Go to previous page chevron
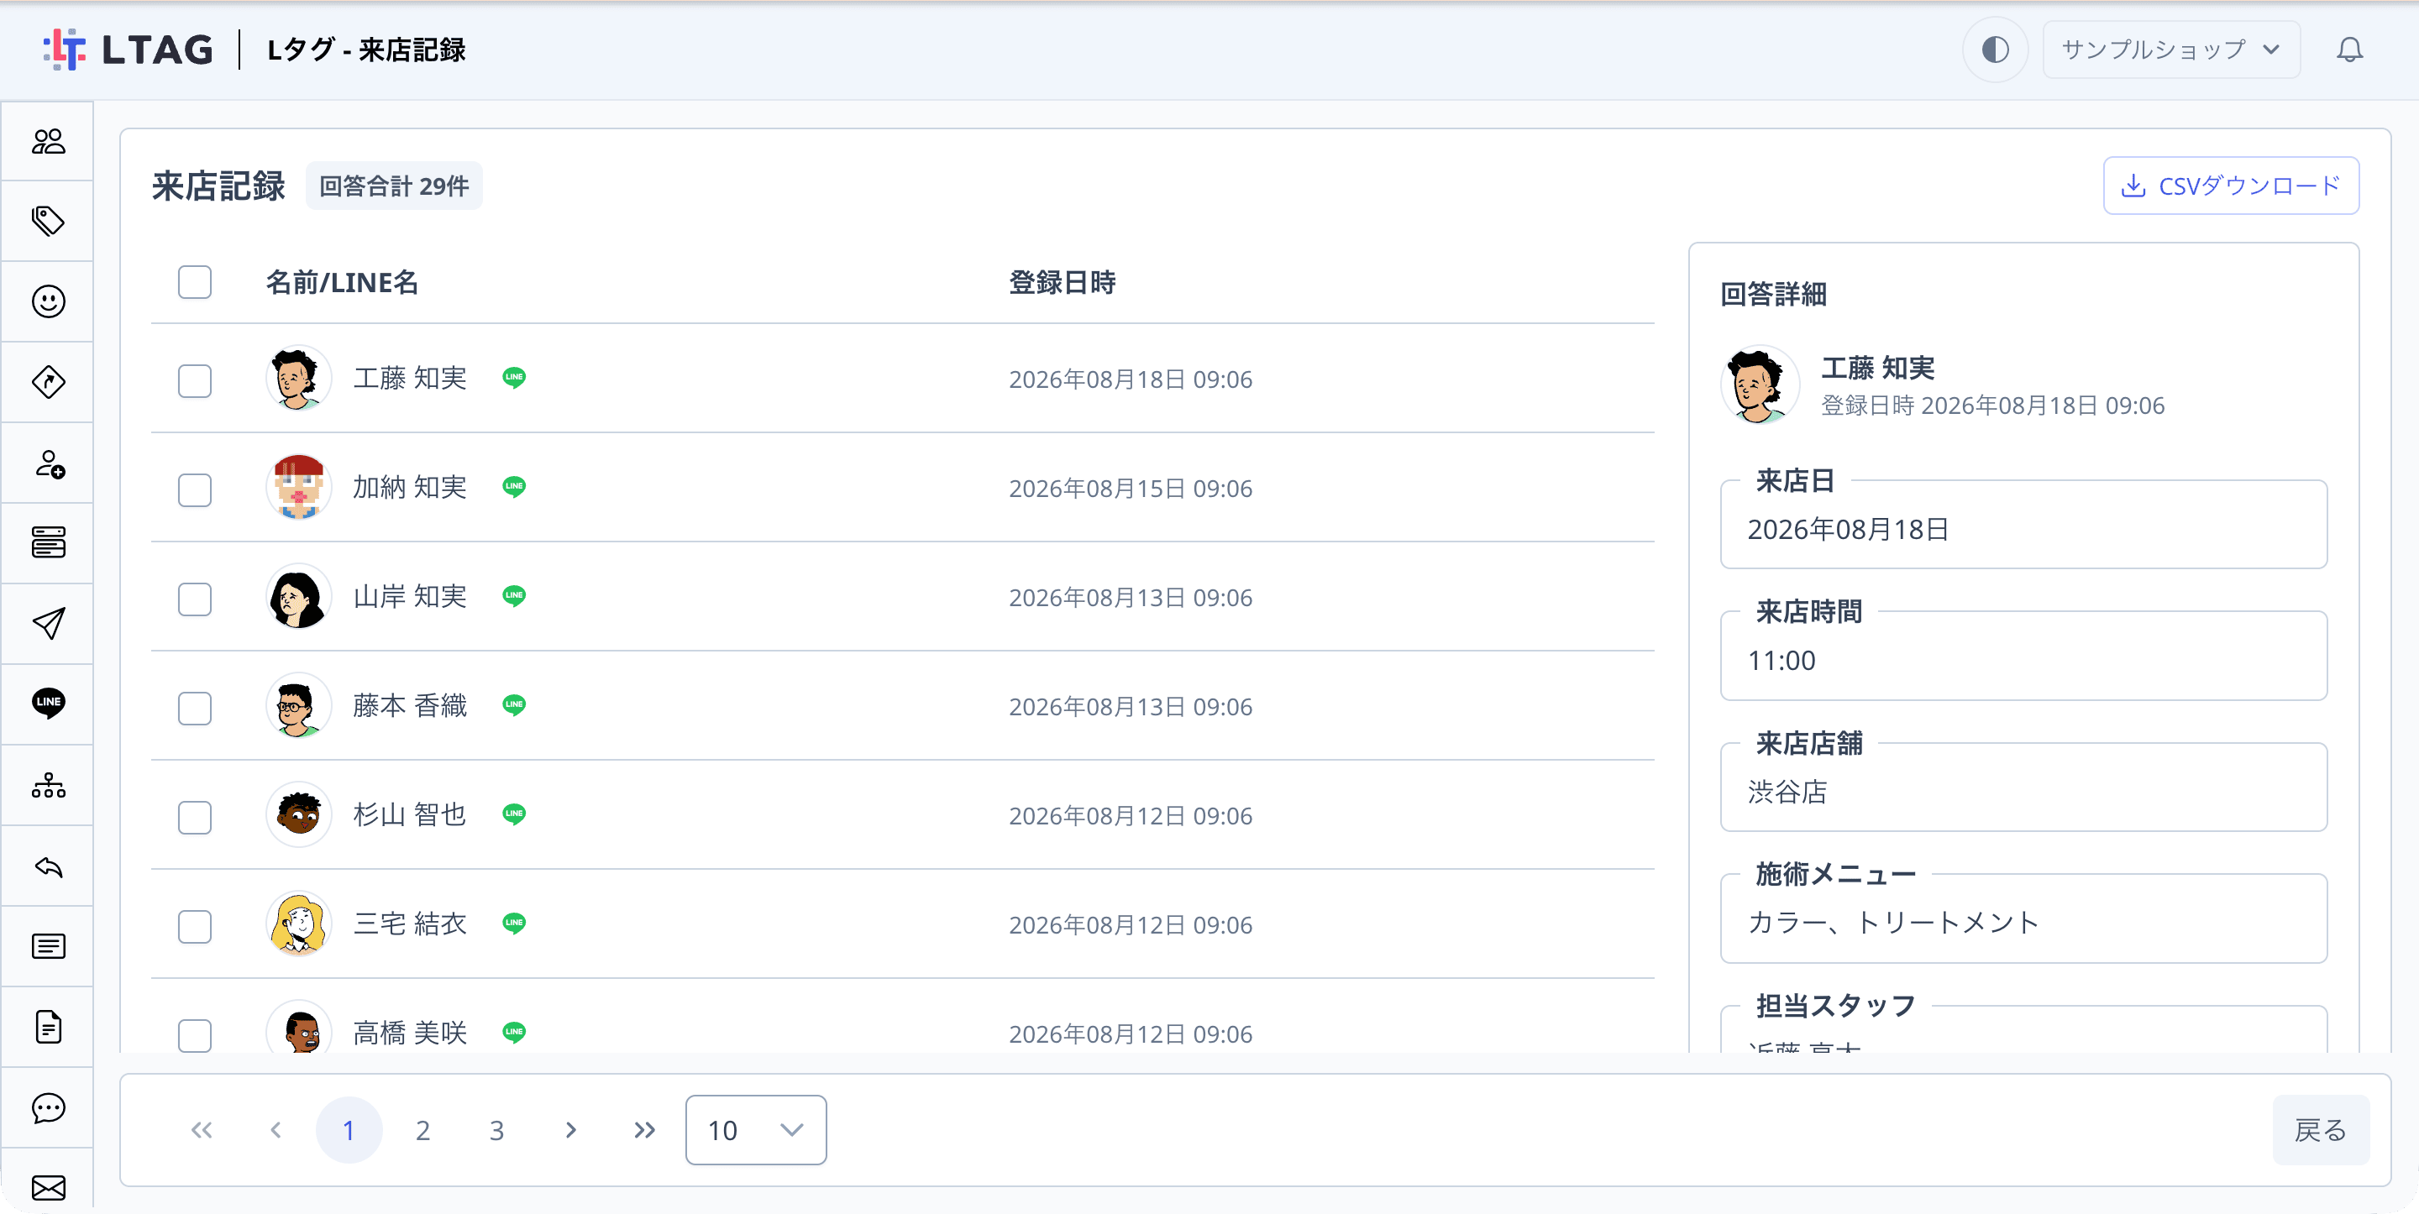The height and width of the screenshot is (1214, 2419). coord(275,1129)
